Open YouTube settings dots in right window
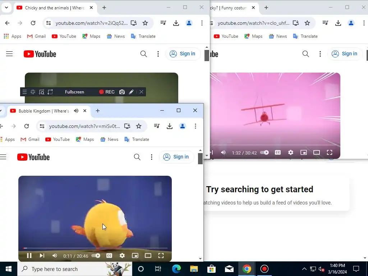This screenshot has height=276, width=368. coord(320,54)
